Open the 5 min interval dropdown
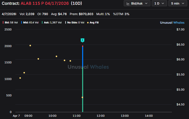Screen dimensions: 189x119 click(178, 3)
